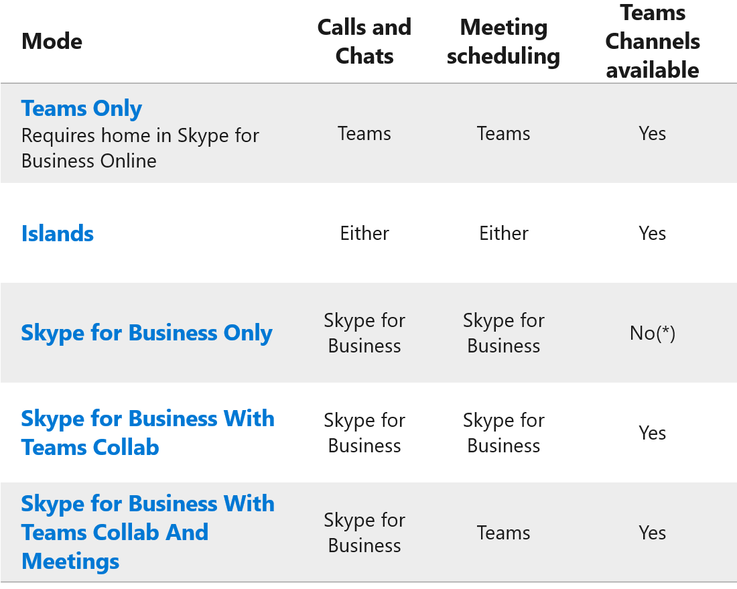Click the Islands row Meeting scheduling cell
The image size is (737, 589).
[504, 234]
